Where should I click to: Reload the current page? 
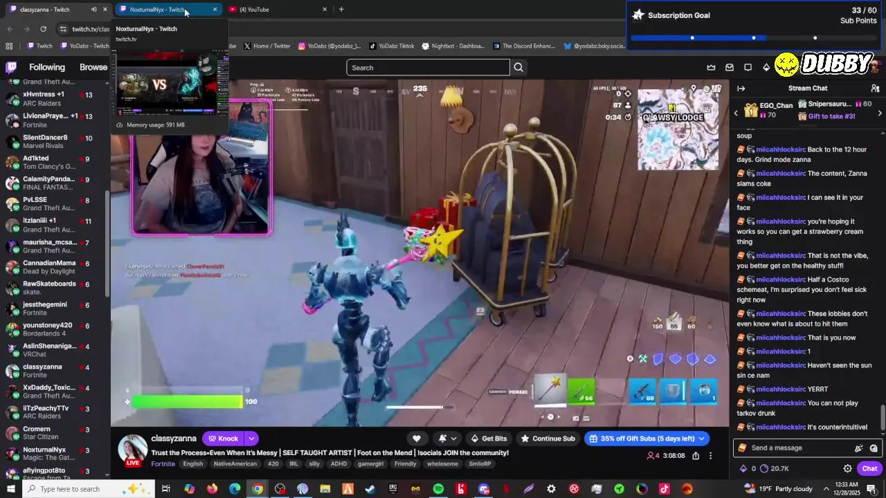tap(44, 29)
